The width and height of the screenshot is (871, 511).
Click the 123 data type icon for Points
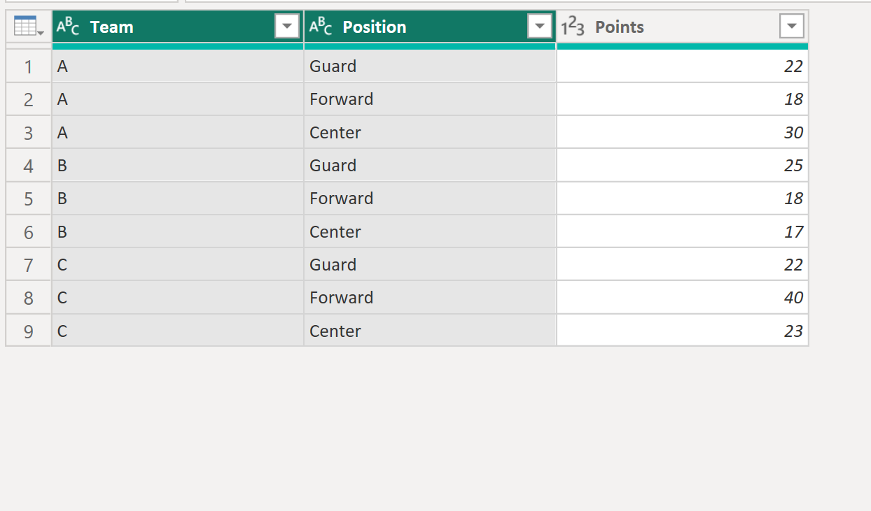coord(573,27)
